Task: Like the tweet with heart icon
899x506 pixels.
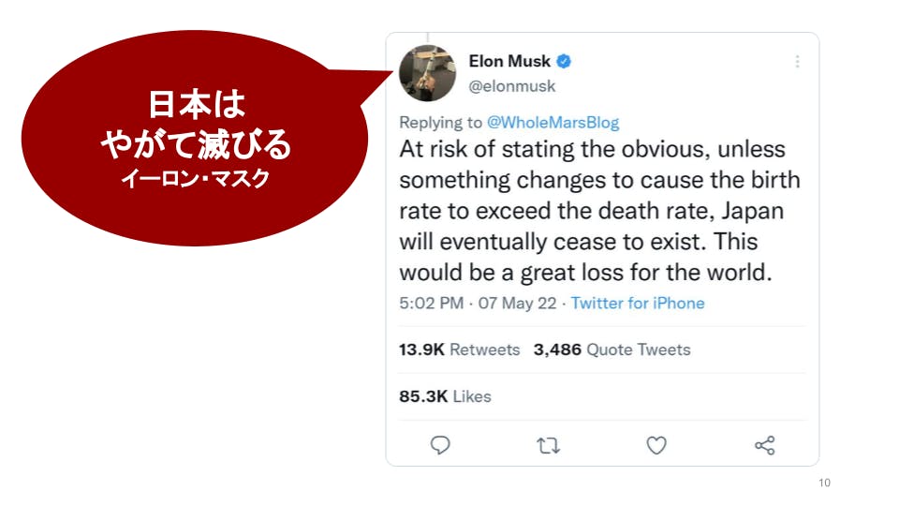Action: (x=656, y=445)
